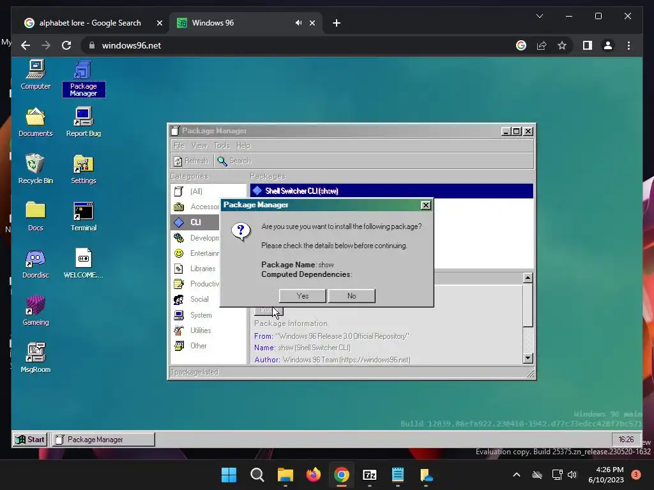Confirm install by clicking Yes
This screenshot has height=490, width=654.
click(x=302, y=296)
